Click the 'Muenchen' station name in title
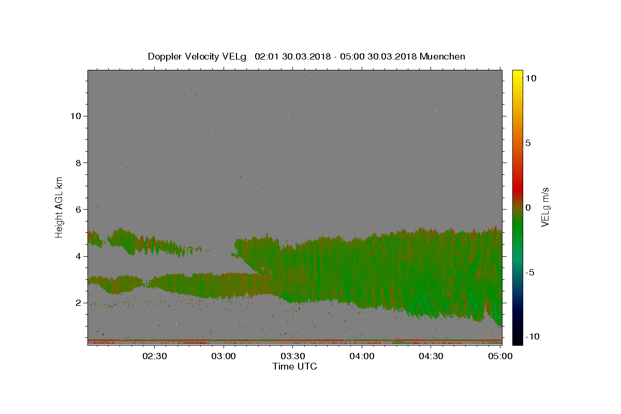 (x=442, y=56)
